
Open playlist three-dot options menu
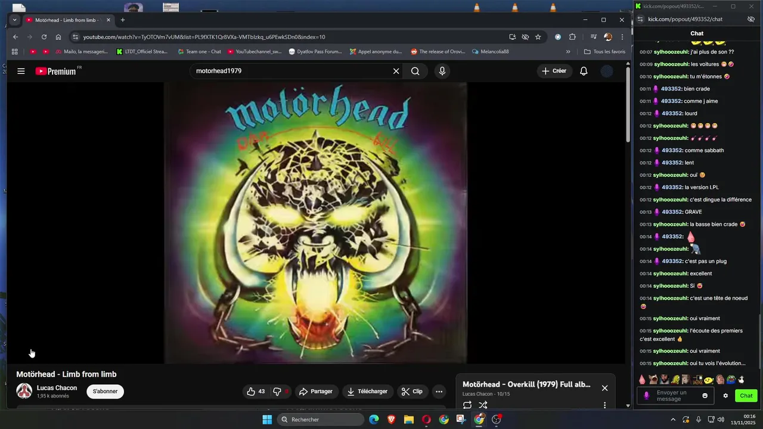pyautogui.click(x=604, y=405)
